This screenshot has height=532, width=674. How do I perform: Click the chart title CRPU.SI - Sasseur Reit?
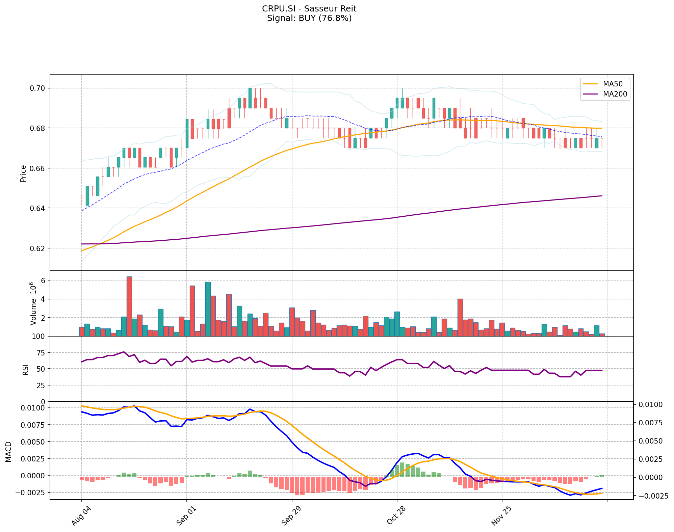pyautogui.click(x=309, y=8)
